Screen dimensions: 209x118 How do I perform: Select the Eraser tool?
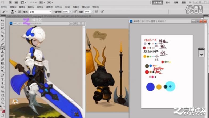coord(2,60)
